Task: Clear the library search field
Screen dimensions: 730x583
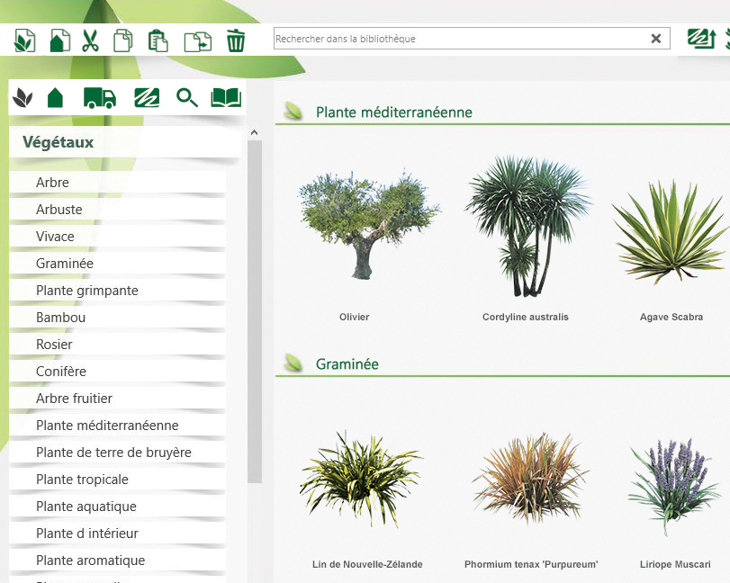Action: 656,39
